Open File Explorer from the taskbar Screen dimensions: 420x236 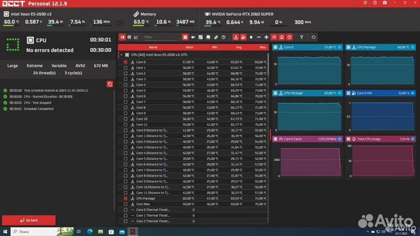pos(100,231)
